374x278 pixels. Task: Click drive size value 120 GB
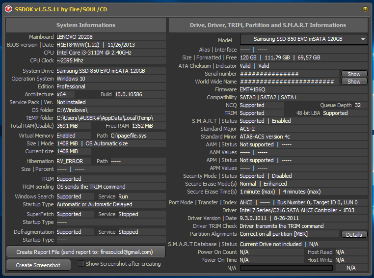[x=248, y=58]
